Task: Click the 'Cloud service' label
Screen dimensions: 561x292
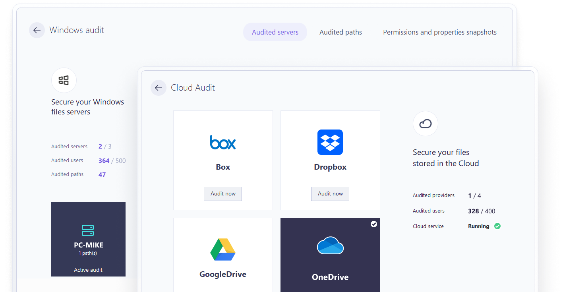Action: (428, 226)
